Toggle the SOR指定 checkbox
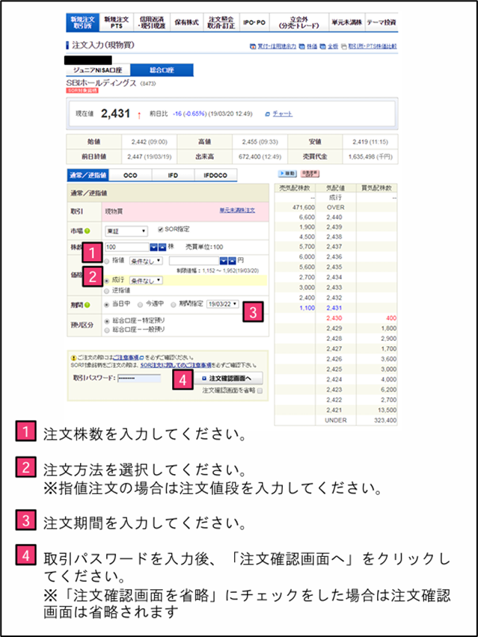 160,230
